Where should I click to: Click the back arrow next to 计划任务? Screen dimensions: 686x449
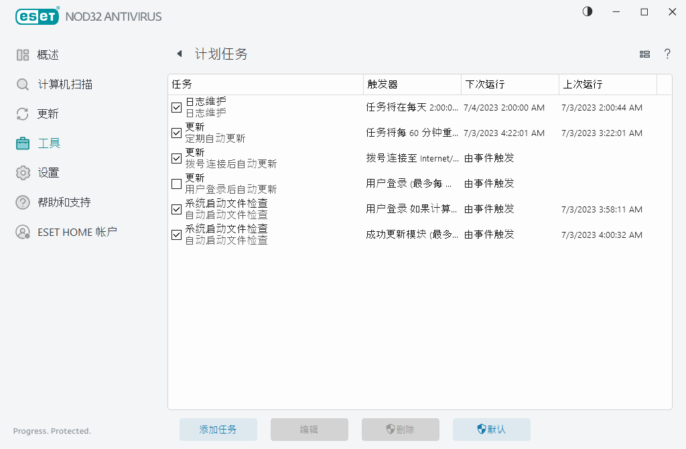(x=179, y=54)
